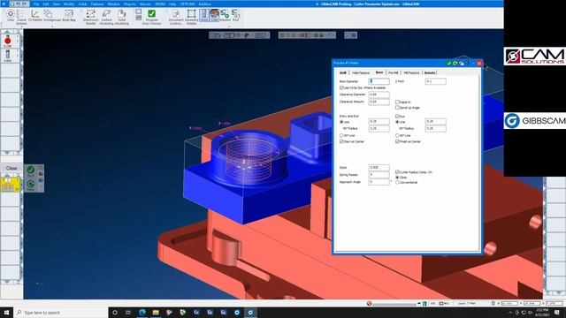
Task: Run the Program Error Checker
Action: pos(152,18)
